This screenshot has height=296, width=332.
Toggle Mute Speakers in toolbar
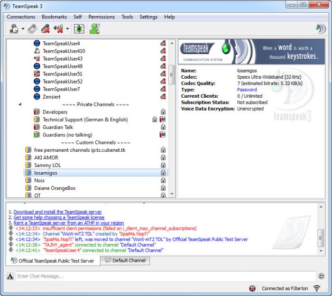[x=58, y=28]
